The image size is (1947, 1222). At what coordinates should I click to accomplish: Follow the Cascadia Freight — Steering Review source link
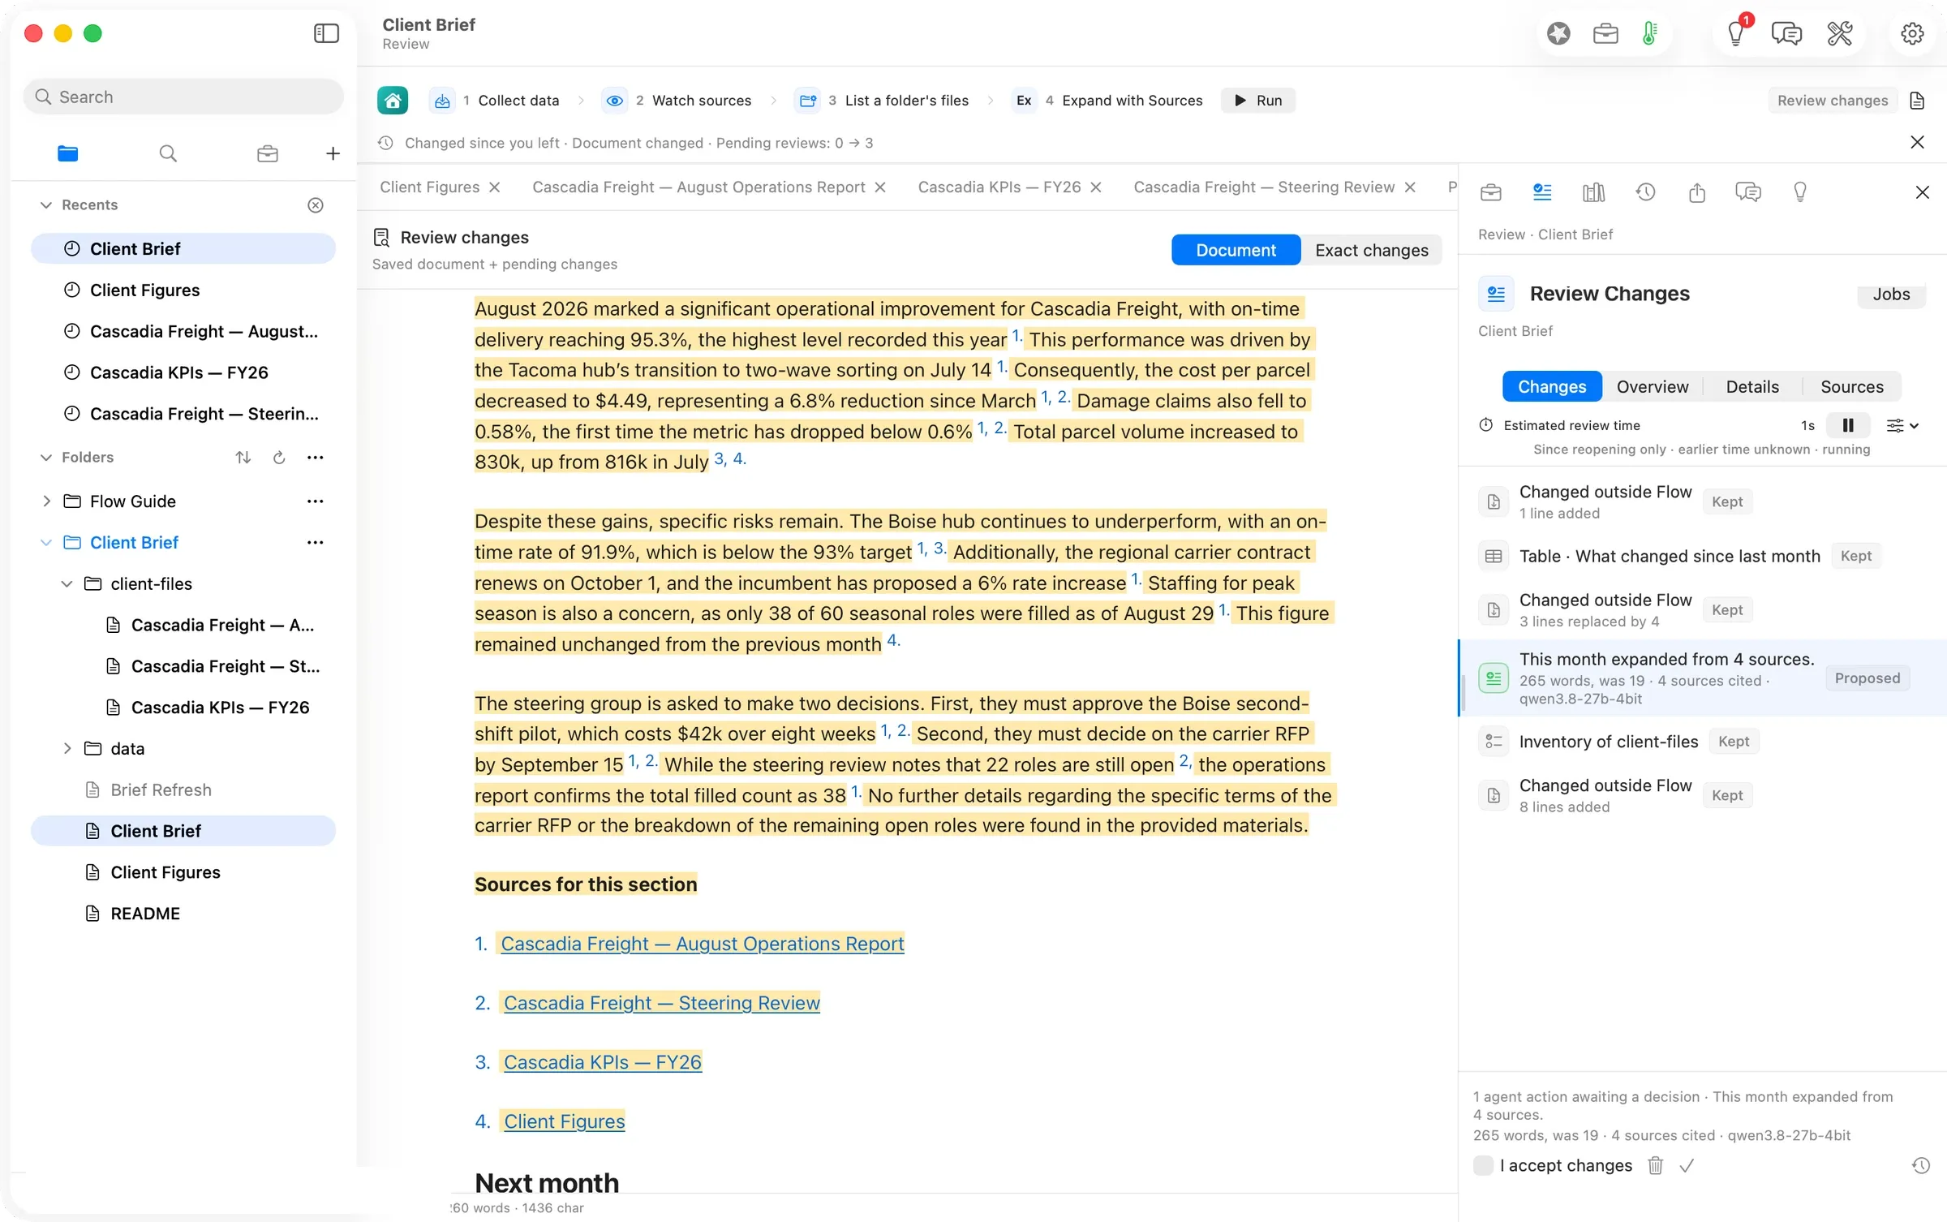661,1003
